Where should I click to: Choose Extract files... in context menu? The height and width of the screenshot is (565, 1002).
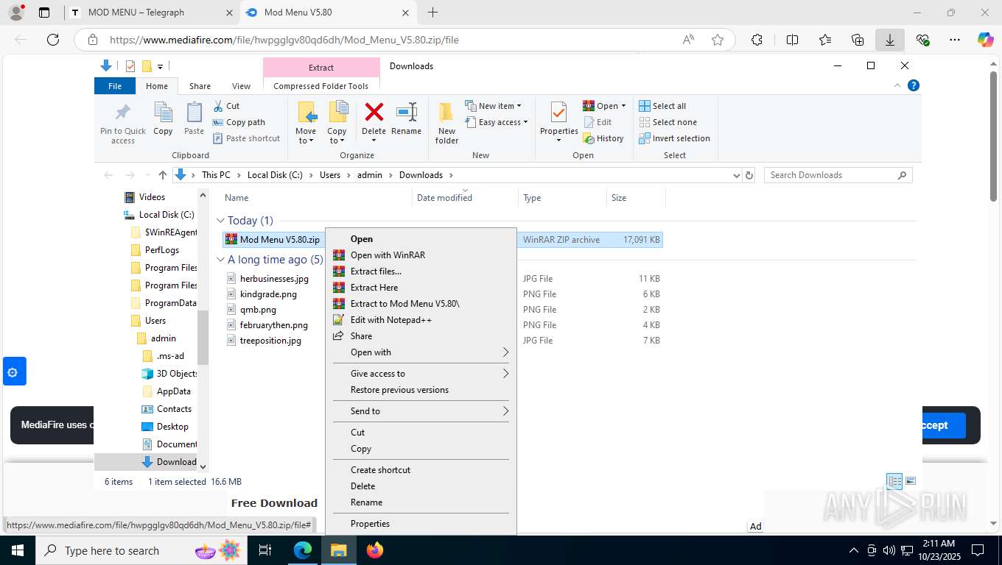[x=421, y=271]
